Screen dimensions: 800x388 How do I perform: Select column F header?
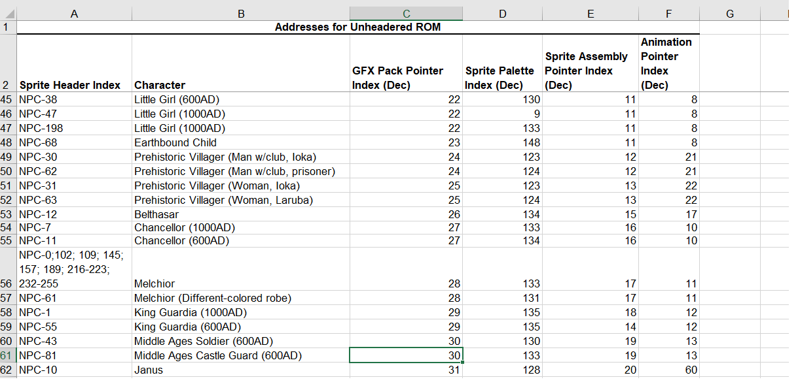coord(668,13)
